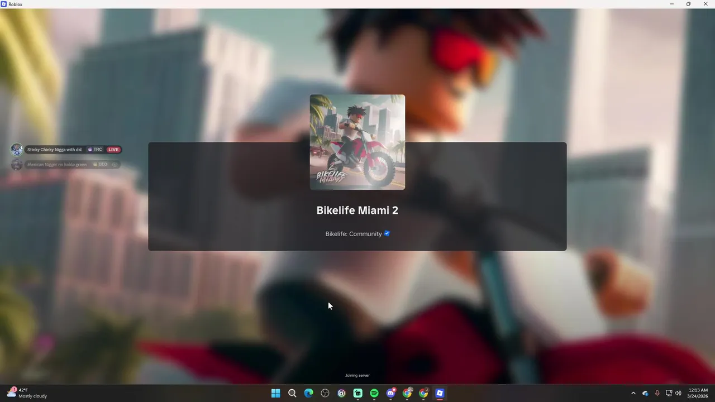The image size is (715, 402).
Task: Click the DEO tag in the voice overlay
Action: [100, 165]
